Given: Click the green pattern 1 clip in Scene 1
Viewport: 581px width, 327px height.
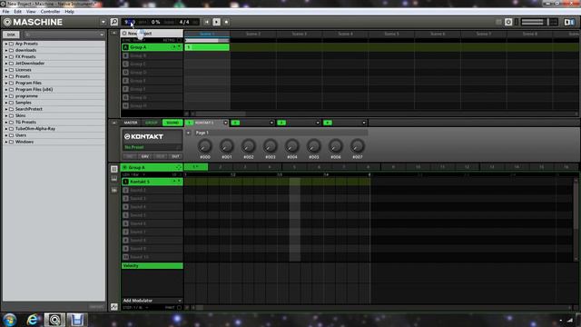Looking at the screenshot, I should coord(207,47).
